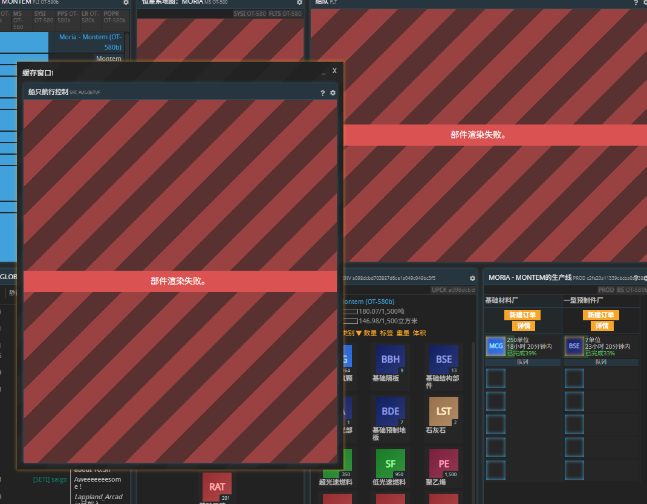The image size is (647, 504).
Task: Select the RAT inventory item
Action: [217, 487]
